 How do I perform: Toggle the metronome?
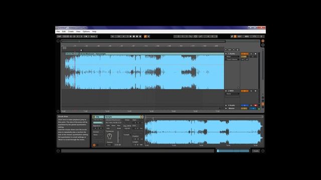(86, 36)
